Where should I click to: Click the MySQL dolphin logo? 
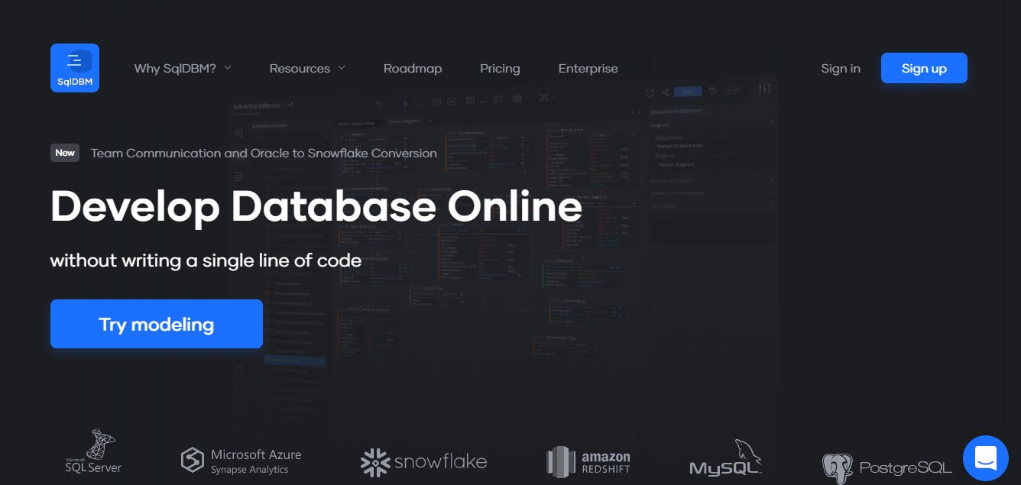[725, 458]
